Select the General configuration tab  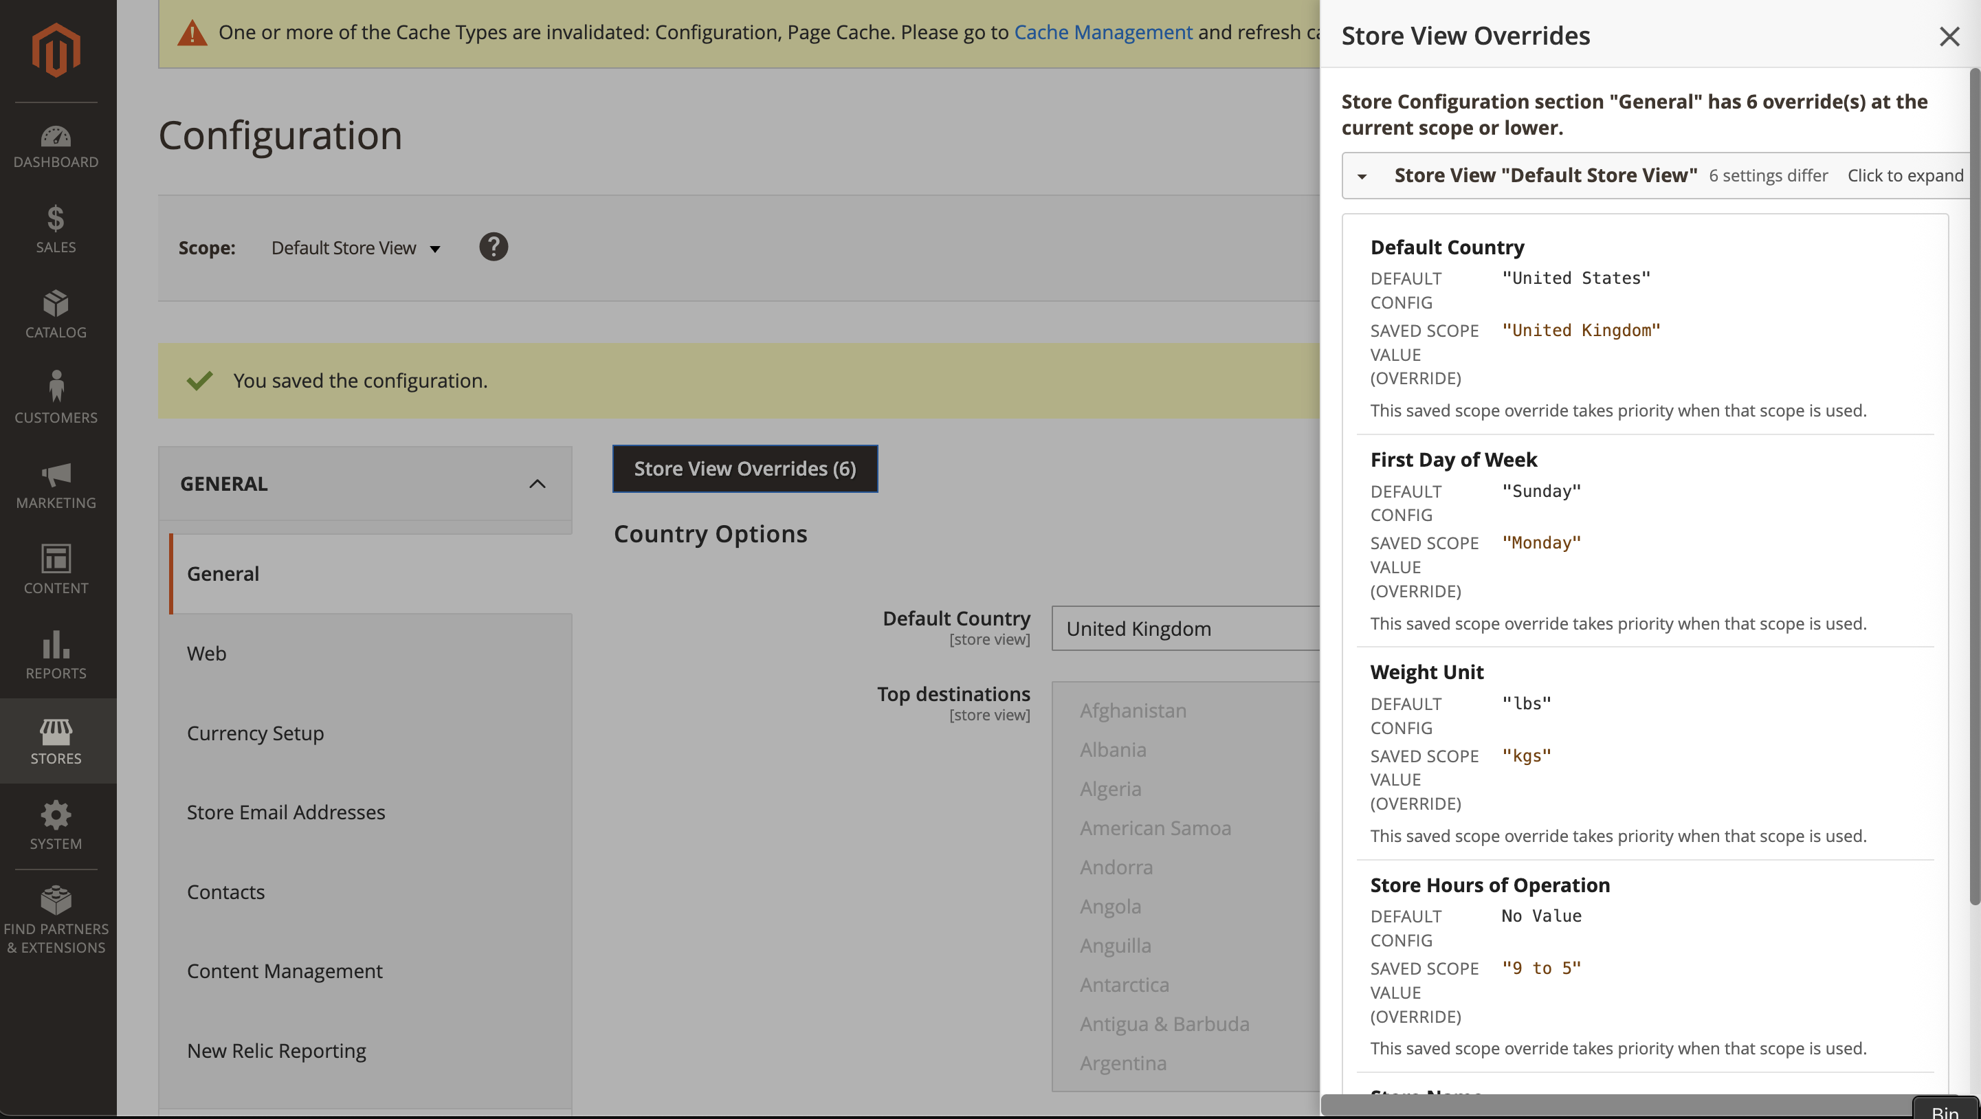(x=370, y=574)
